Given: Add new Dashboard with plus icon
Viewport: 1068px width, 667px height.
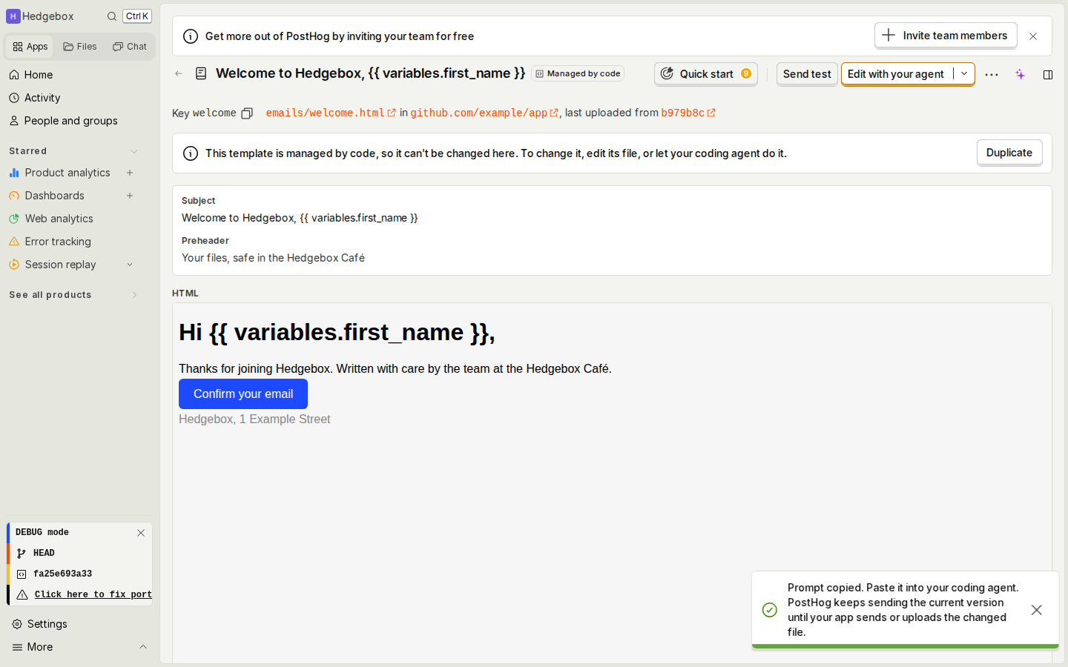Looking at the screenshot, I should 130,196.
